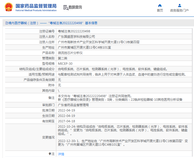Open the 详情 link
The width and height of the screenshot is (194, 158).
point(61,154)
